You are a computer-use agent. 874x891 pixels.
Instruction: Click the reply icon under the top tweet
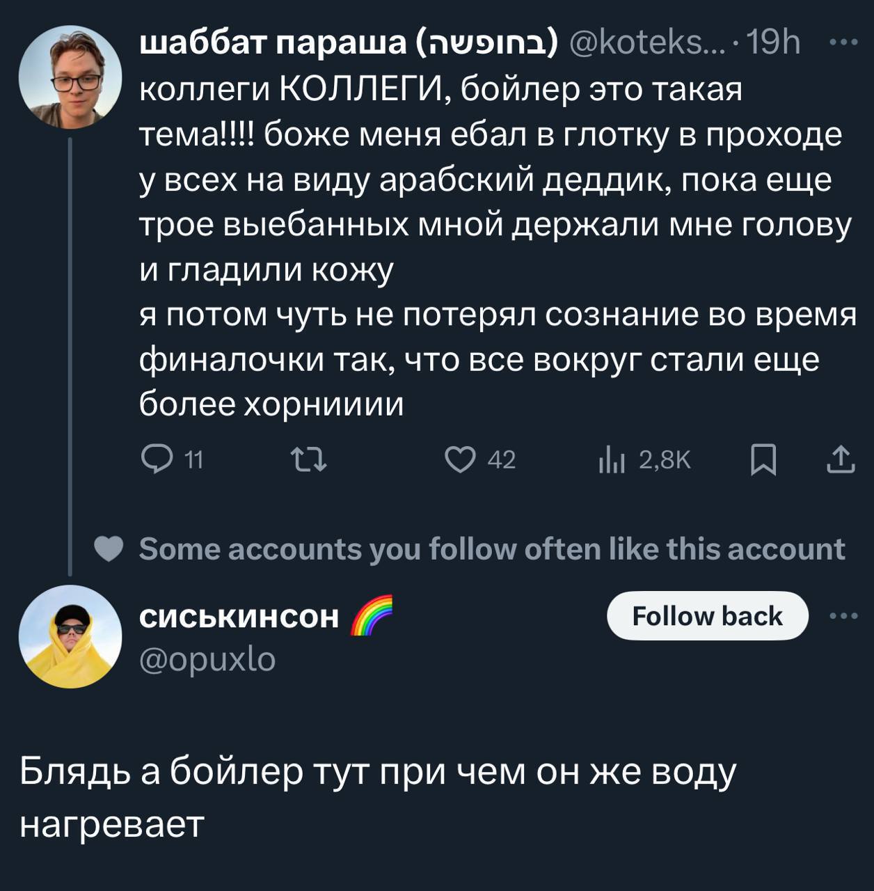tap(153, 460)
